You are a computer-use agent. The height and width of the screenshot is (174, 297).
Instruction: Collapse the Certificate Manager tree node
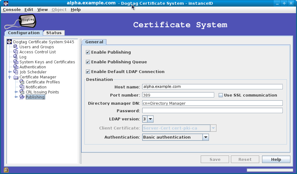click(9, 77)
